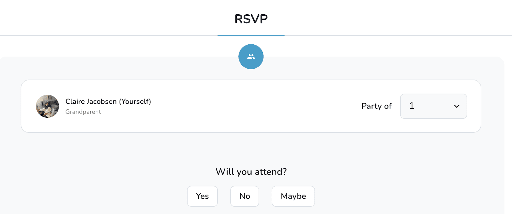Decline by clicking the No button
Image resolution: width=512 pixels, height=214 pixels.
(244, 196)
